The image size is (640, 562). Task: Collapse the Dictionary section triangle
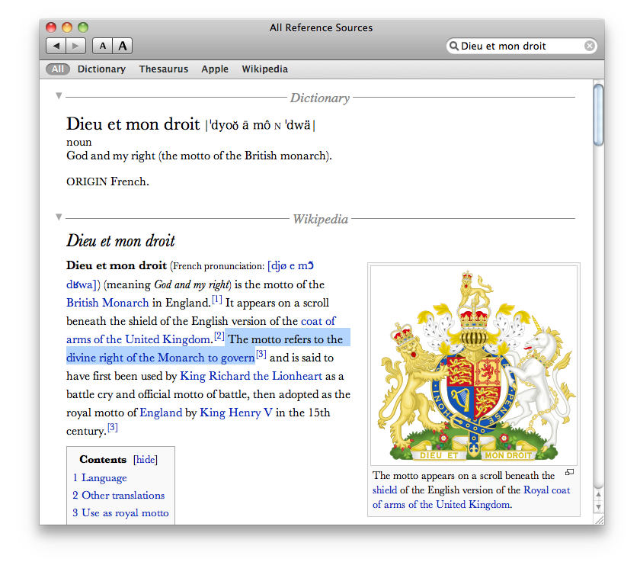point(59,95)
